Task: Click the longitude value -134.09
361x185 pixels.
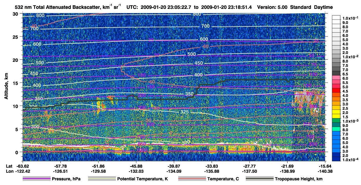Action: pos(174,171)
